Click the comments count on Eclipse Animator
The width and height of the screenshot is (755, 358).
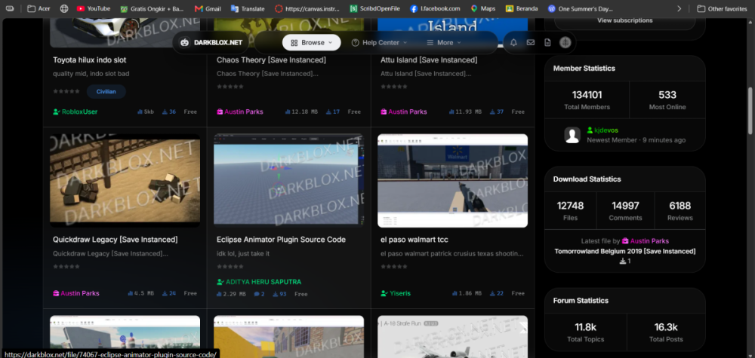[x=259, y=294]
